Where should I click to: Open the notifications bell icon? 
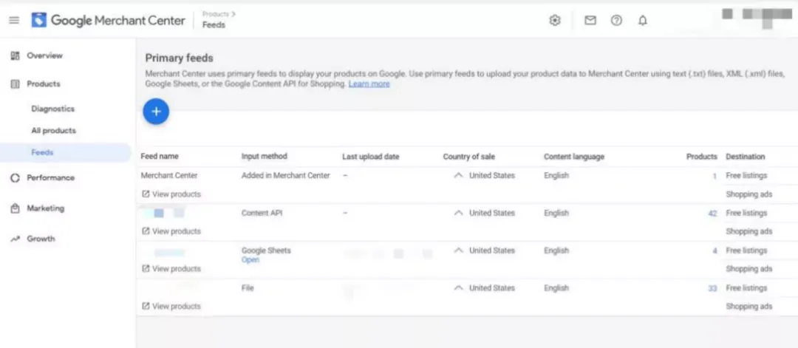pyautogui.click(x=643, y=21)
